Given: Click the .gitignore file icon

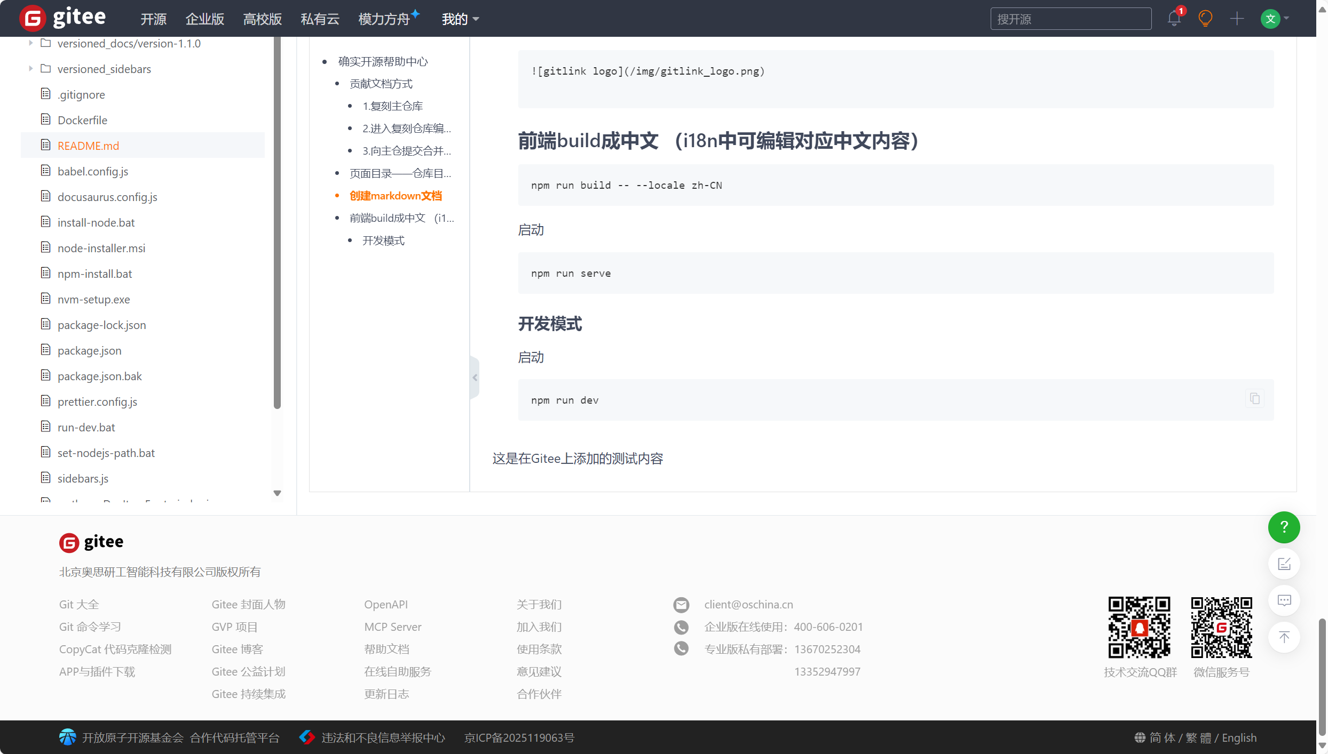Looking at the screenshot, I should pos(46,94).
